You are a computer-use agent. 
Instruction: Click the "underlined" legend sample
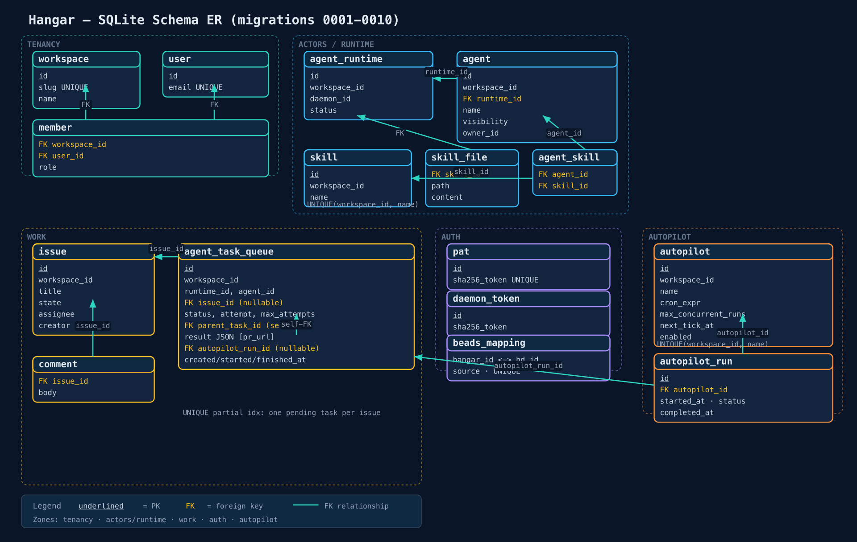point(101,506)
